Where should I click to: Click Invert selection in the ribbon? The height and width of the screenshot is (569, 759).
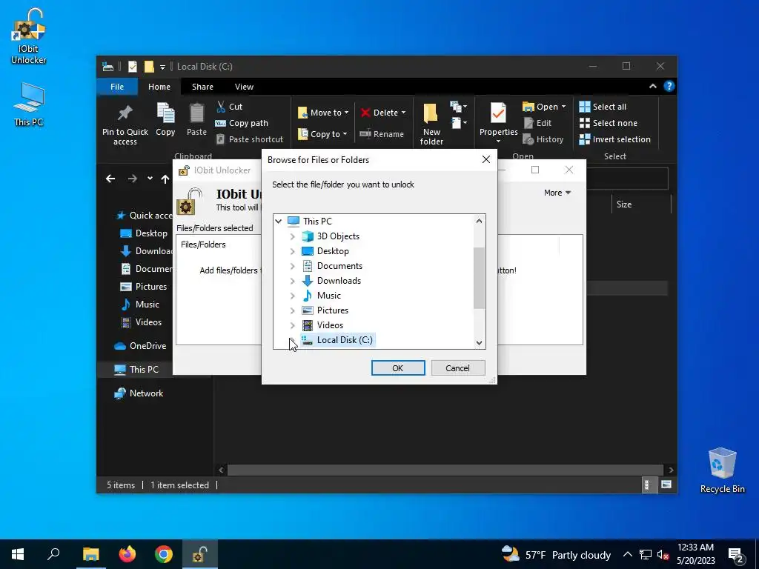click(x=615, y=139)
